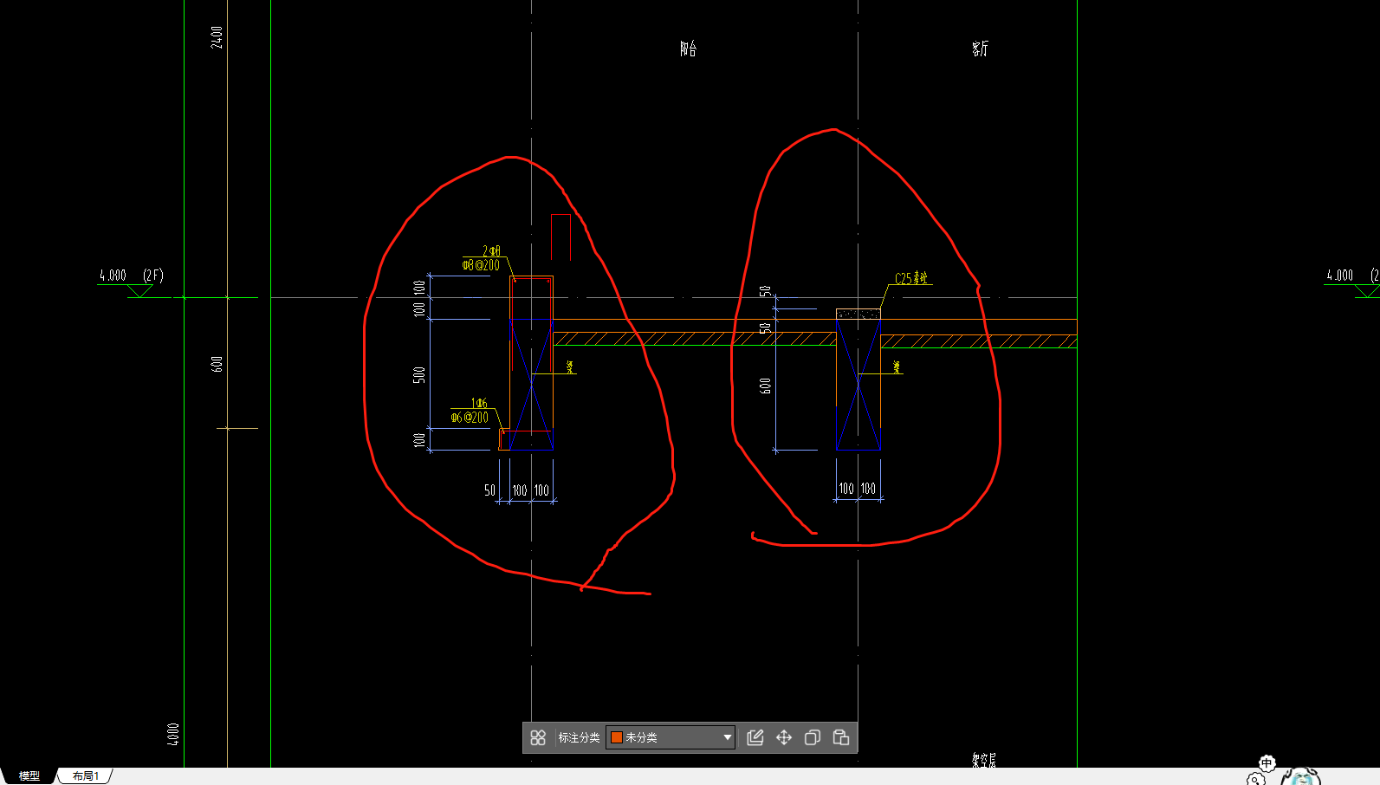Switch to the 模型 tab

tap(29, 776)
